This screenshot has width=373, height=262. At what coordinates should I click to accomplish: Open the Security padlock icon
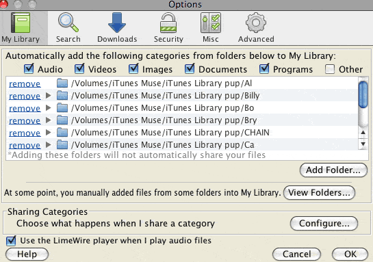click(x=168, y=23)
